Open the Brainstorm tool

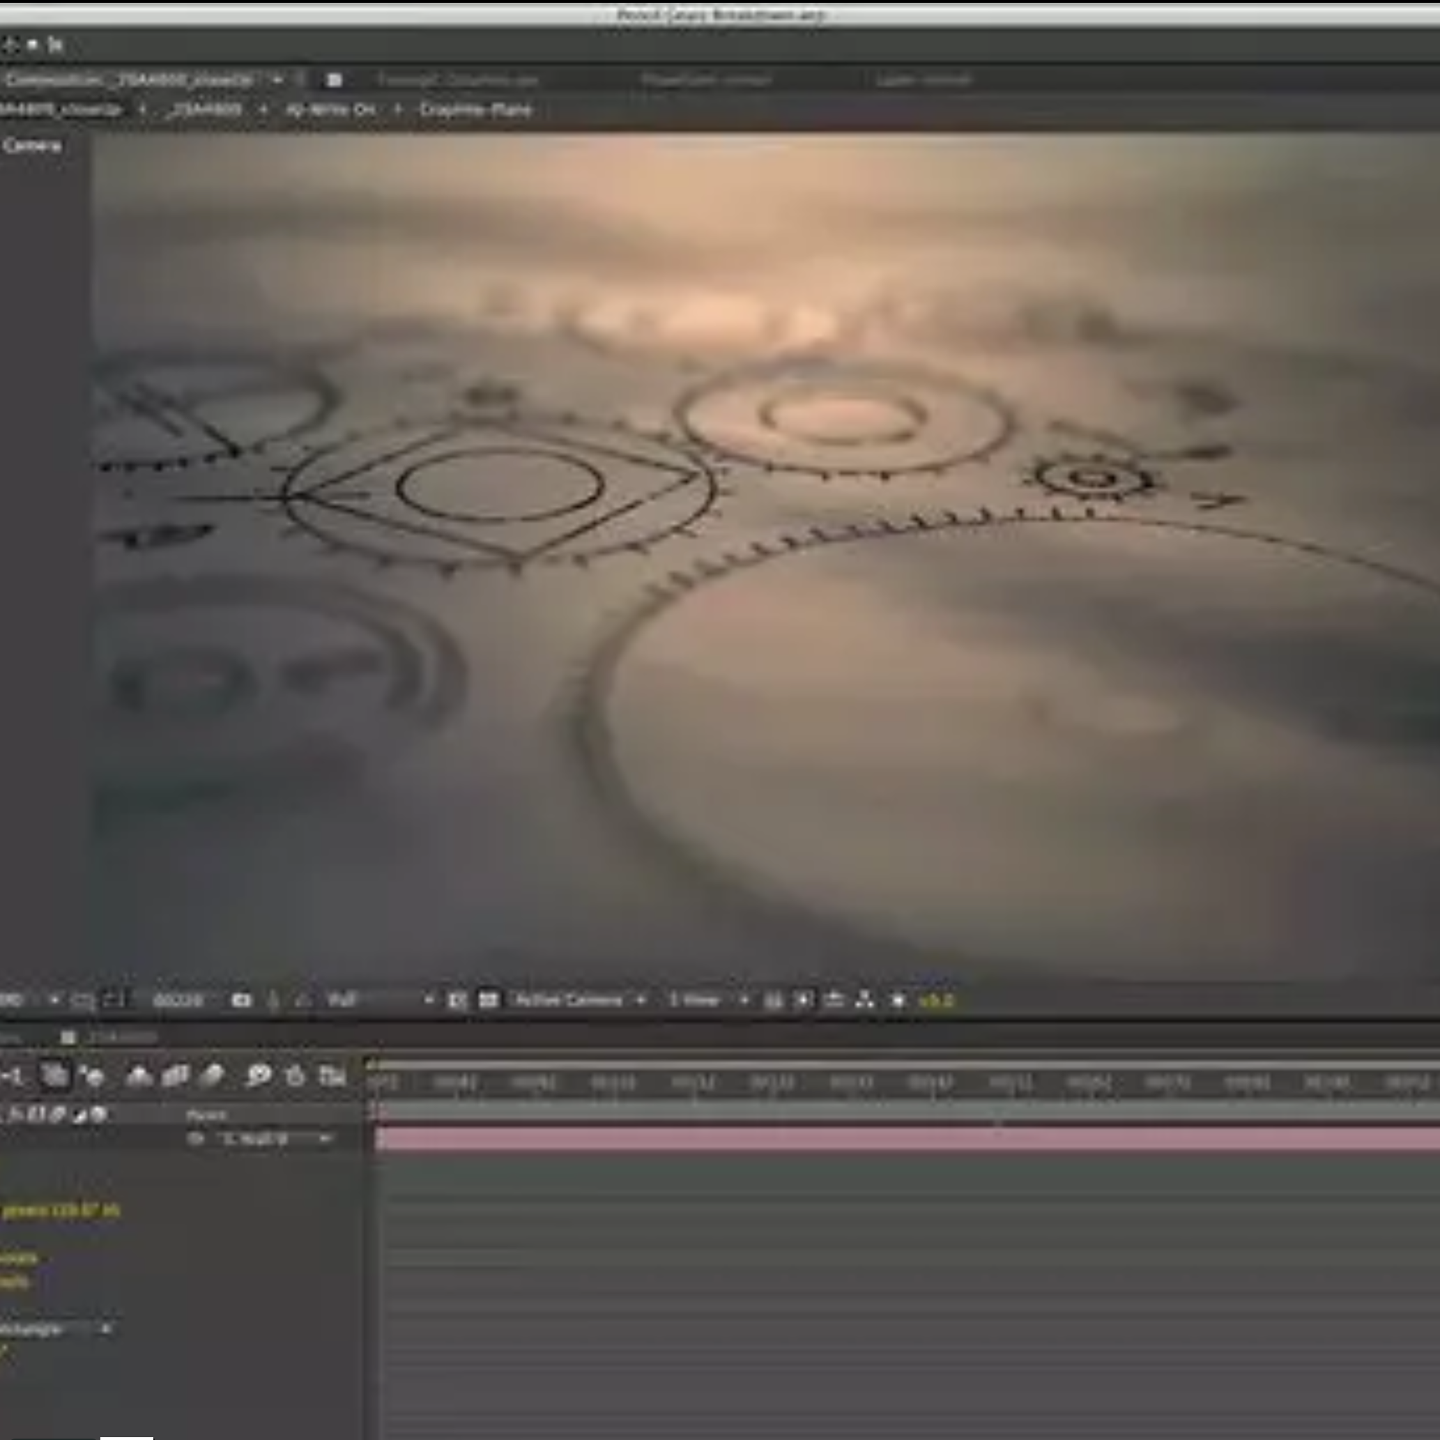point(258,1076)
